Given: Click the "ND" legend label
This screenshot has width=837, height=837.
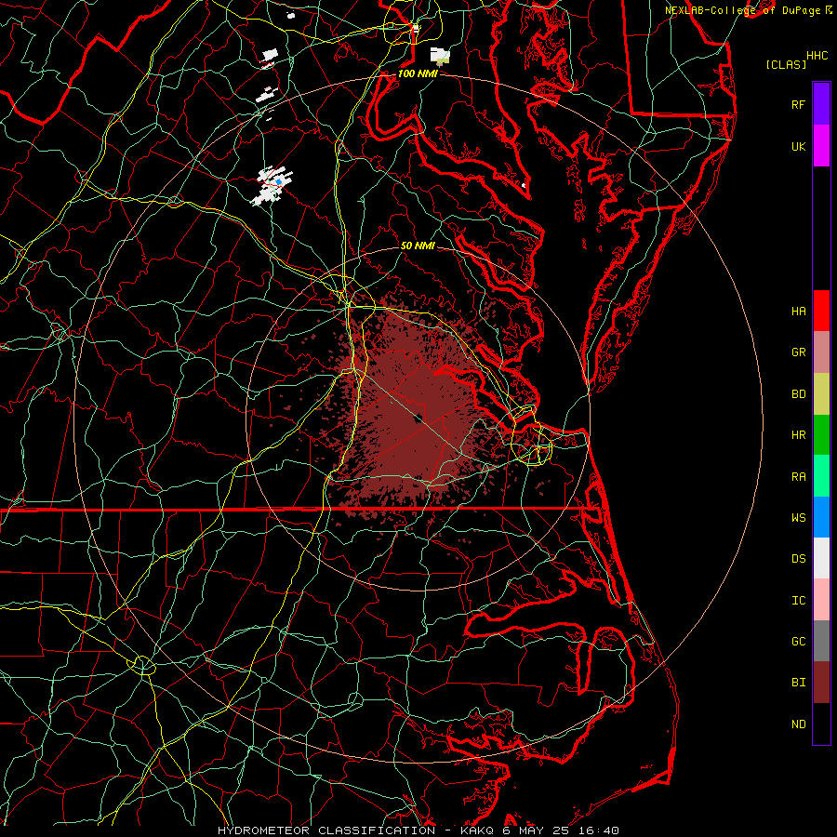Looking at the screenshot, I should [x=799, y=724].
